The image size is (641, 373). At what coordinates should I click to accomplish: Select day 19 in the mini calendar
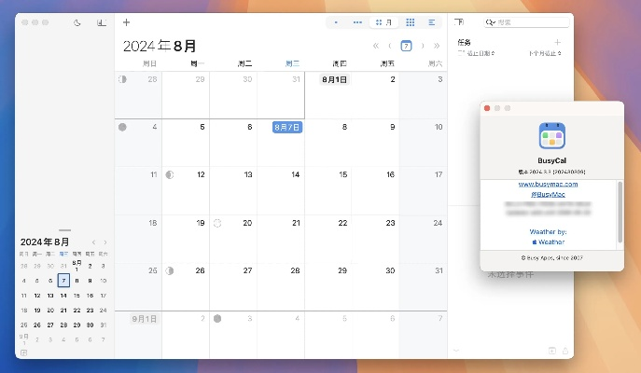(37, 311)
